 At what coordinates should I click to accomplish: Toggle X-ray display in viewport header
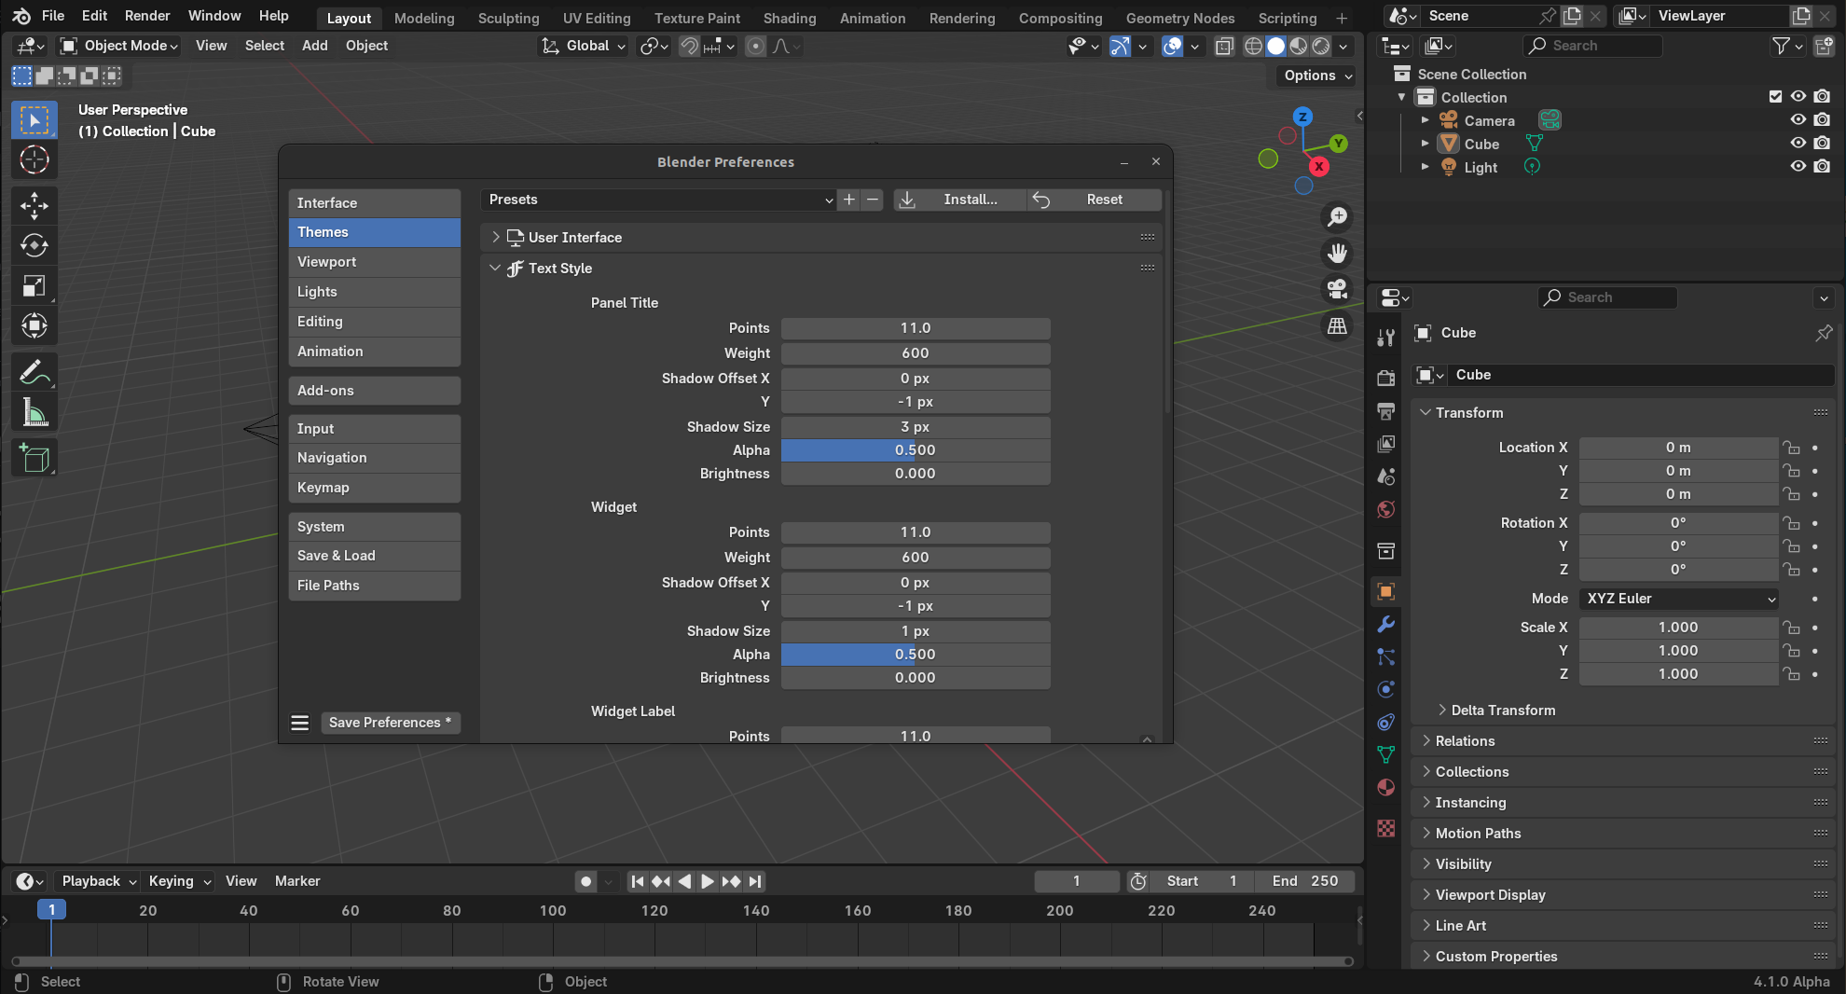[1224, 46]
